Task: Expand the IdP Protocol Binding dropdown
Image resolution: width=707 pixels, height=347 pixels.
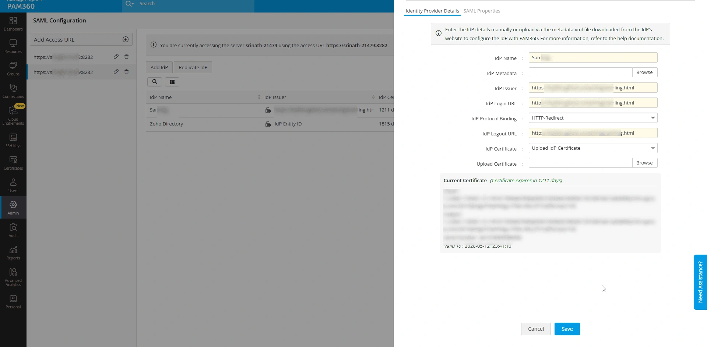Action: pos(593,118)
